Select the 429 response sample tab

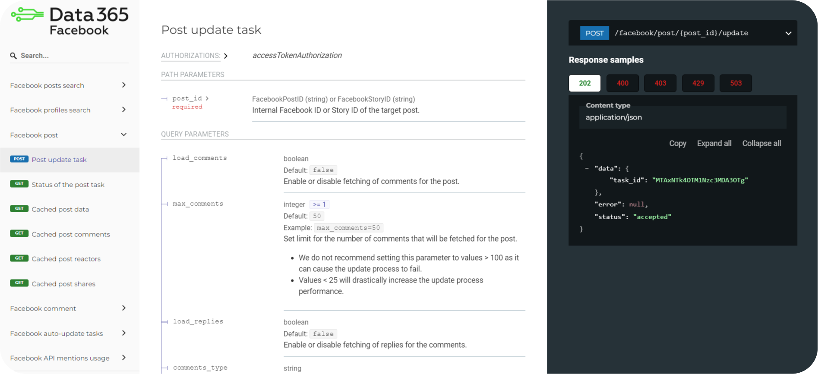[x=698, y=83]
